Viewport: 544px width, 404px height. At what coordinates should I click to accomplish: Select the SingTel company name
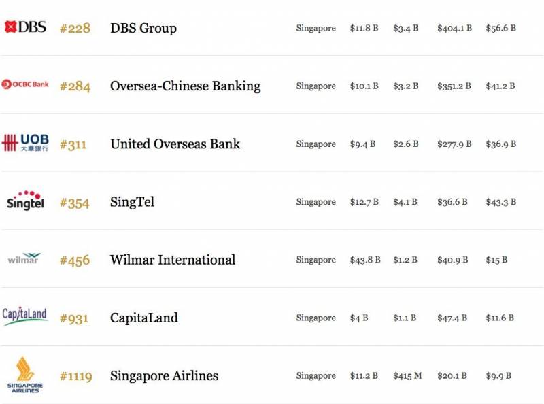133,202
